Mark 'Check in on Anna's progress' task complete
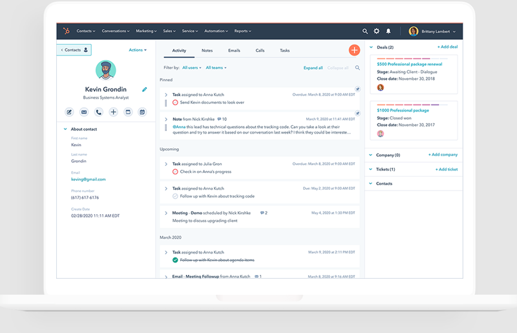Screen dimensions: 517x333 (175, 172)
